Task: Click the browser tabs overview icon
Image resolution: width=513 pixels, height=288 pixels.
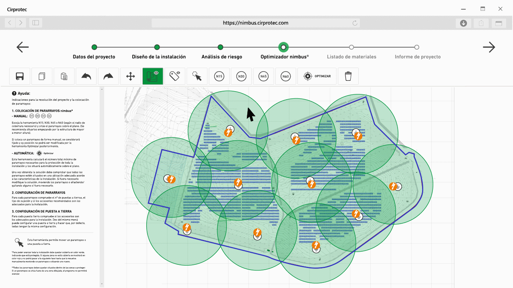Action: [x=499, y=23]
